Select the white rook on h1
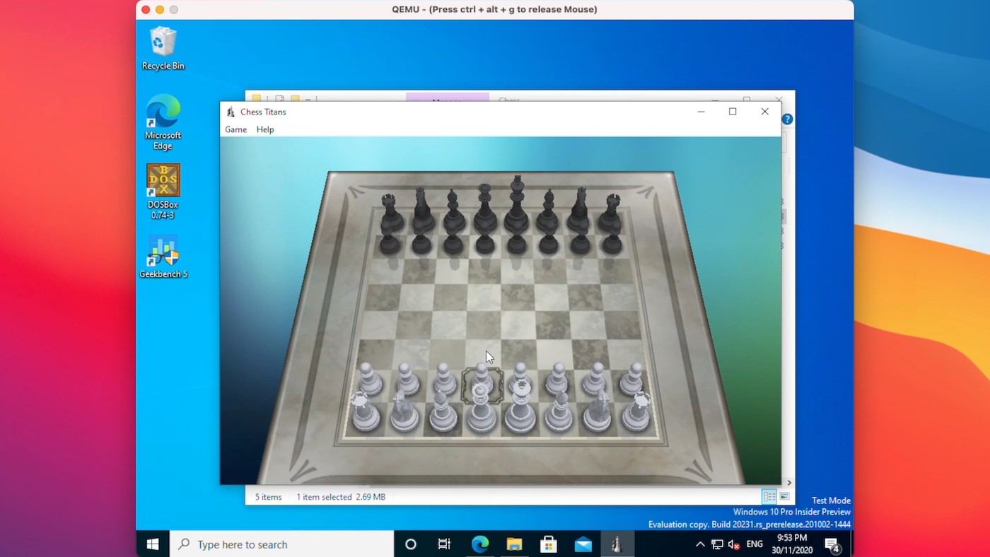This screenshot has width=990, height=557. pyautogui.click(x=636, y=412)
